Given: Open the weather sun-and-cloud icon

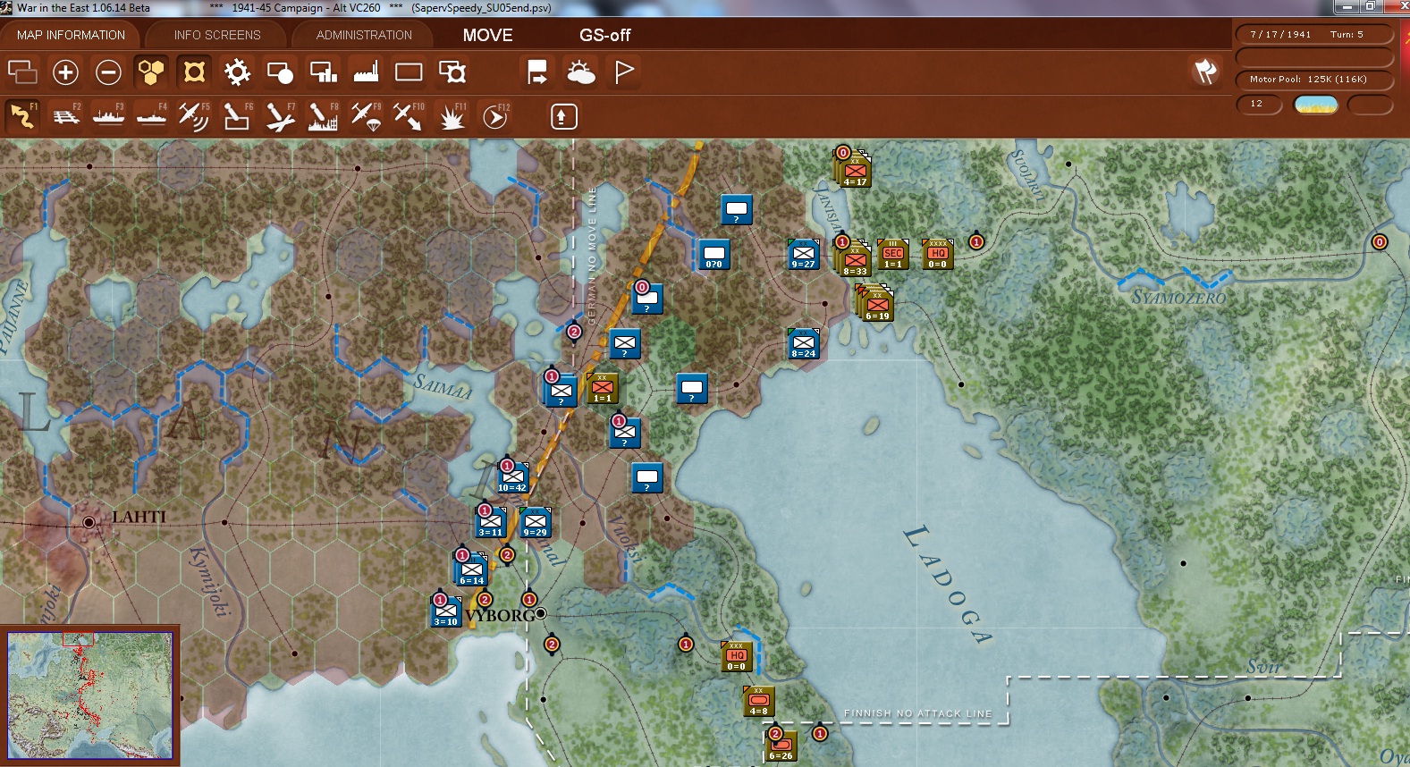Looking at the screenshot, I should click(581, 72).
